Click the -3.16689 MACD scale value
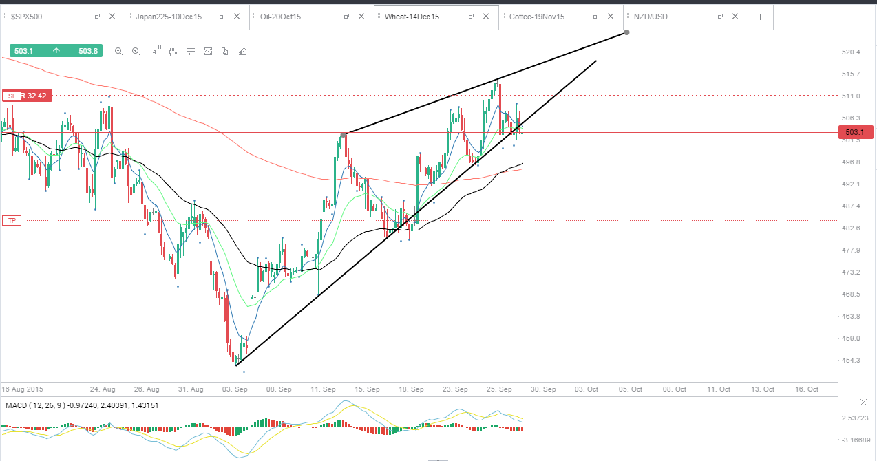Image resolution: width=877 pixels, height=461 pixels. (x=856, y=440)
